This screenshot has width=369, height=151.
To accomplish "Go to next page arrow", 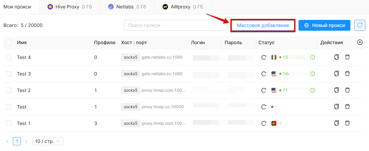I will [26, 142].
